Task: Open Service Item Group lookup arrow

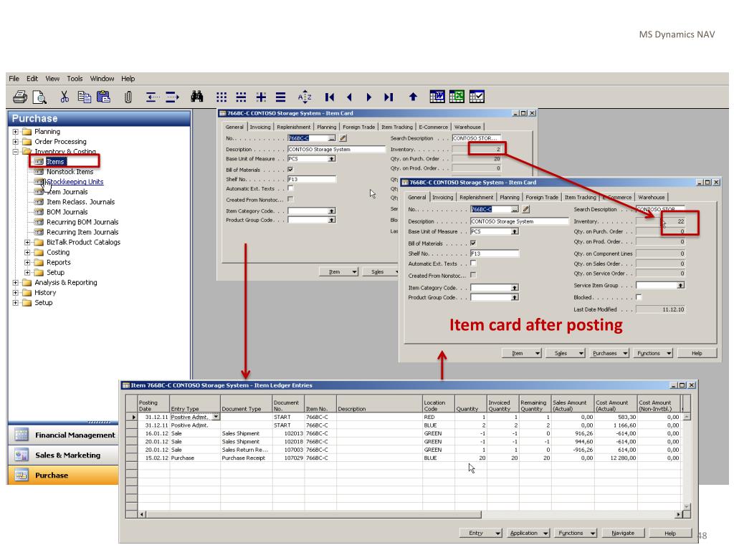Action: tap(681, 285)
